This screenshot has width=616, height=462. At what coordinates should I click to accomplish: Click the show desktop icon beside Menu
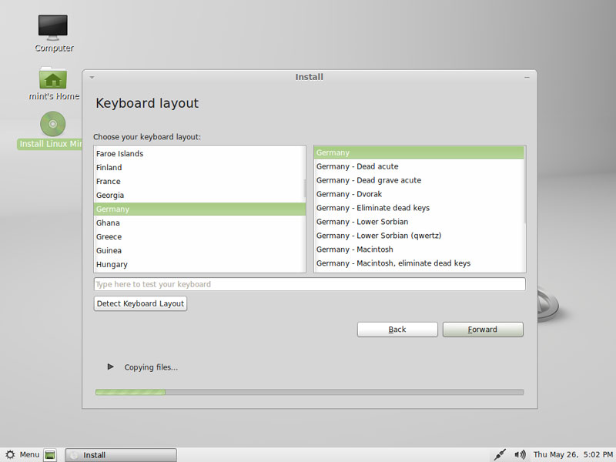tap(50, 455)
